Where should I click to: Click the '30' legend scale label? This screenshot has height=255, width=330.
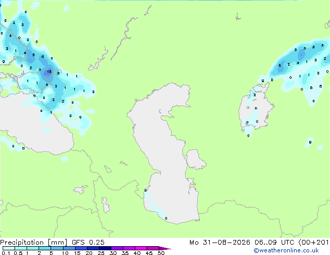[113, 253]
